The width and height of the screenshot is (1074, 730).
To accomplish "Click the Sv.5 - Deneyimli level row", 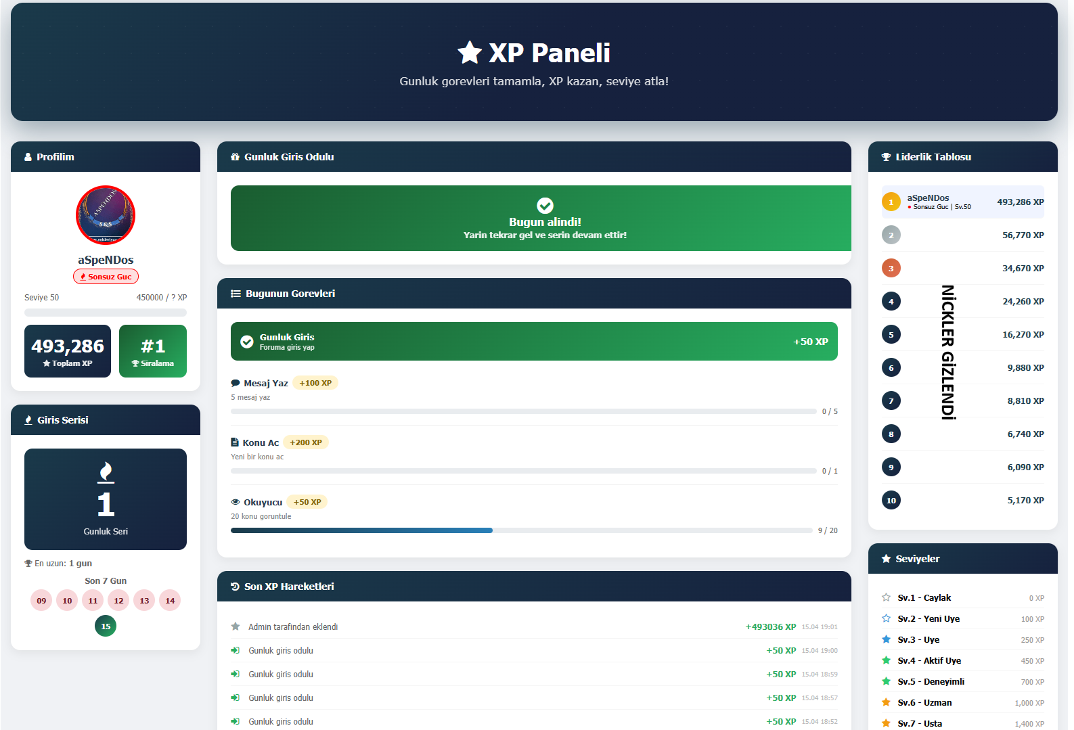I will point(962,681).
